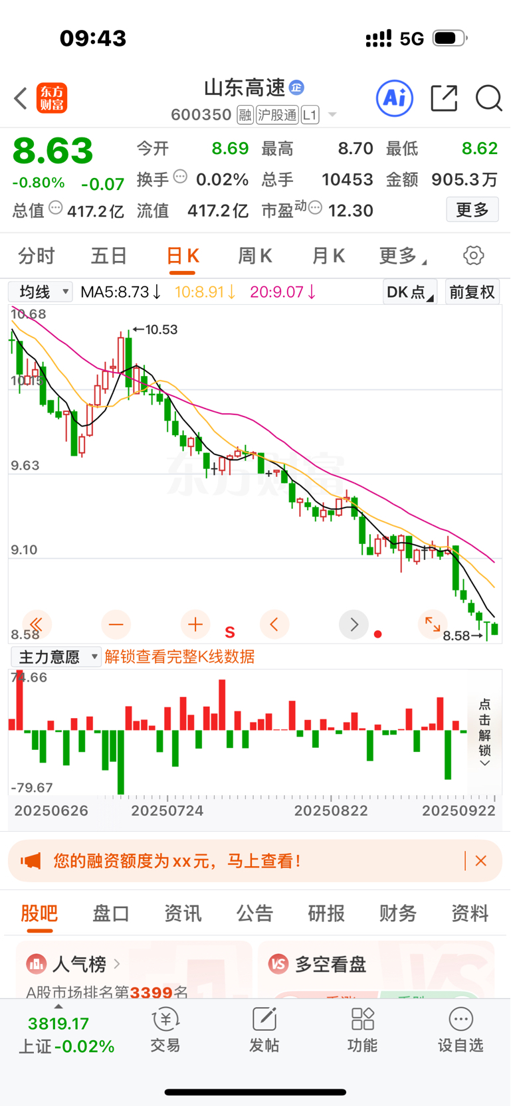
Task: Open chart settings gear icon
Action: [x=473, y=256]
